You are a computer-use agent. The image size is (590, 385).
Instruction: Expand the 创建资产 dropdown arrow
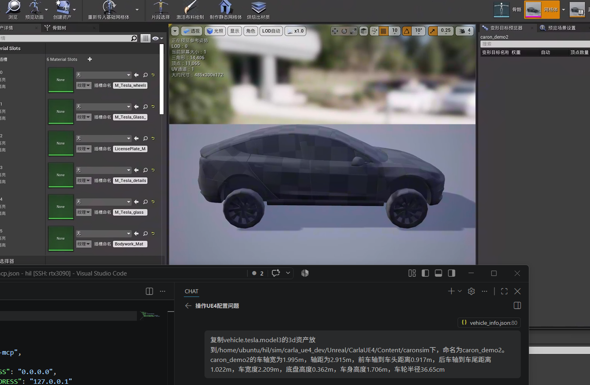pos(74,9)
